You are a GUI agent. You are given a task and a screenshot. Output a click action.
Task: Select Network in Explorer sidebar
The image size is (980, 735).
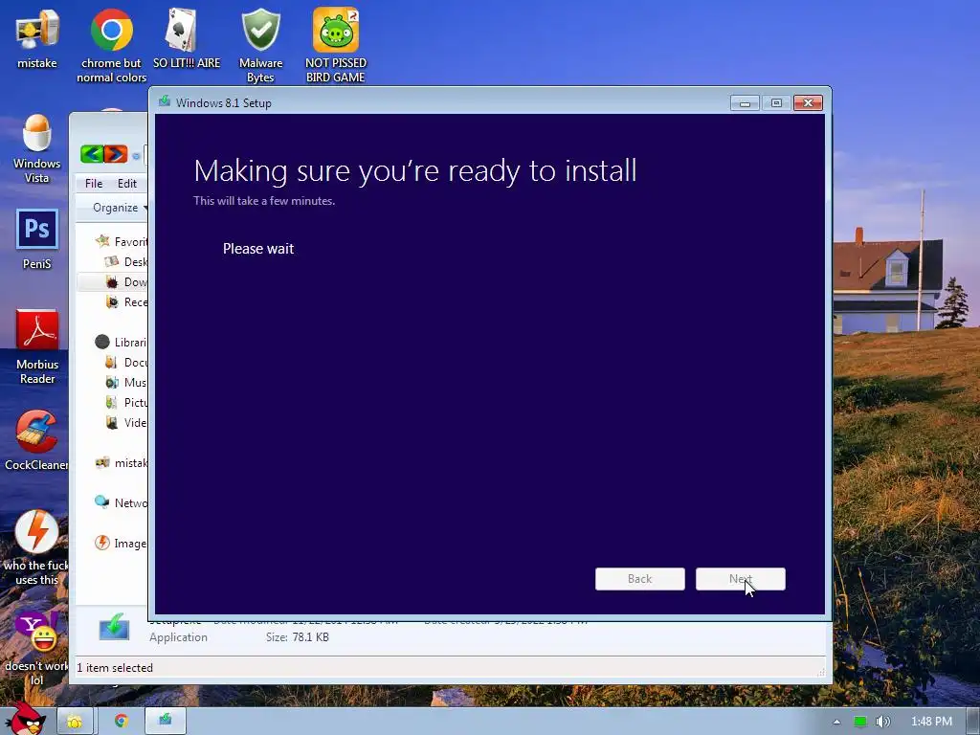(x=122, y=503)
